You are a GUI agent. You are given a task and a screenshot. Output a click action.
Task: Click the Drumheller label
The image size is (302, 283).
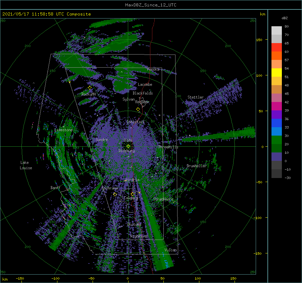click(x=197, y=166)
